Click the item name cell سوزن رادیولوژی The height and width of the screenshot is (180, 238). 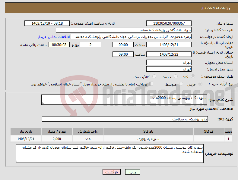pos(148,139)
